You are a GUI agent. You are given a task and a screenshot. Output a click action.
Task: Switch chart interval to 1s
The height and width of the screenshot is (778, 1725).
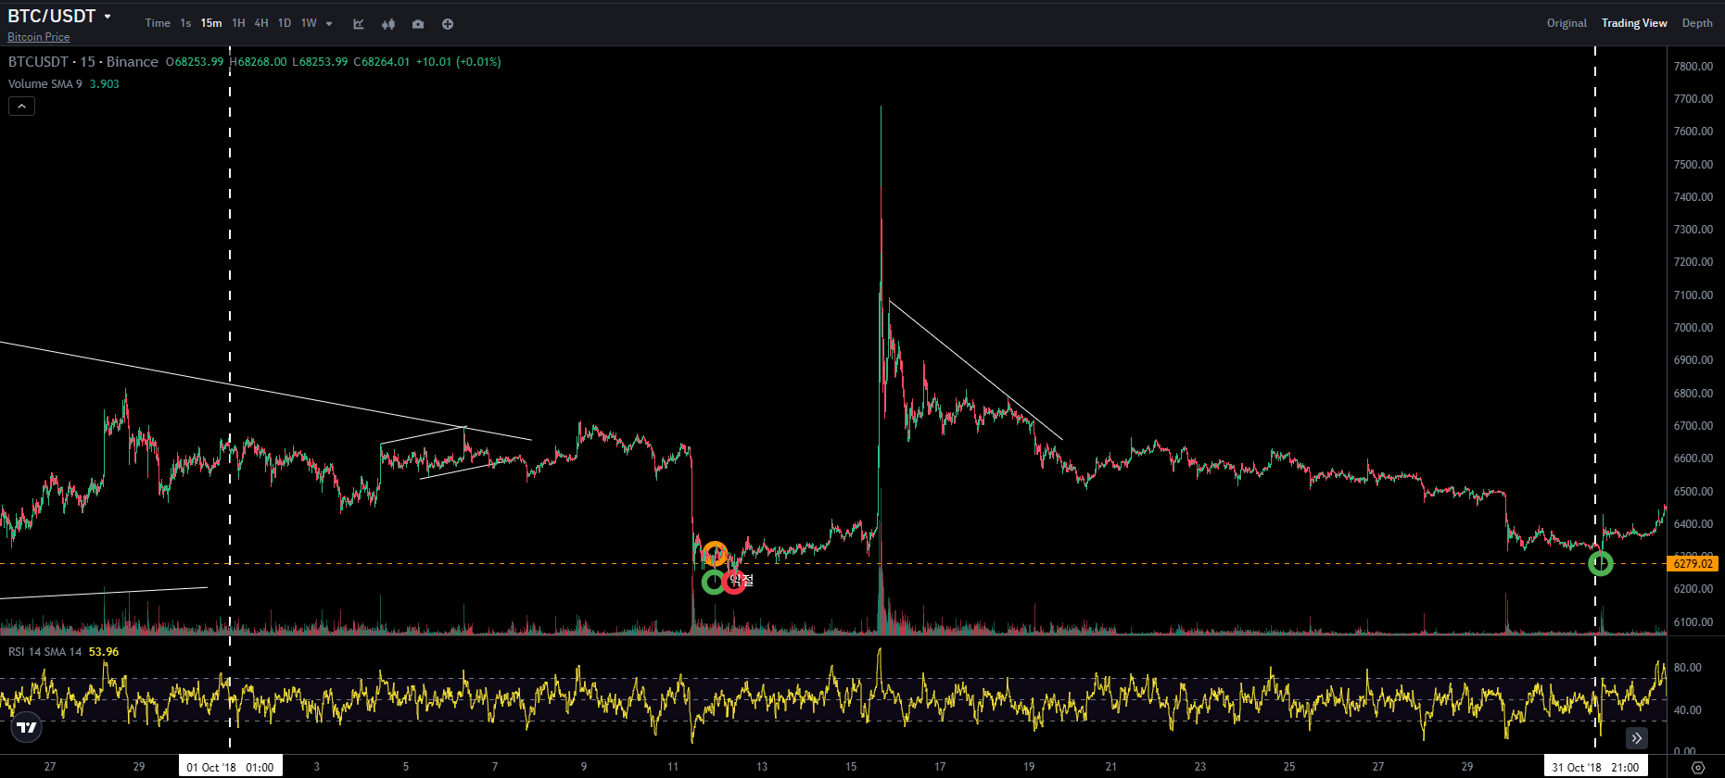click(x=185, y=23)
